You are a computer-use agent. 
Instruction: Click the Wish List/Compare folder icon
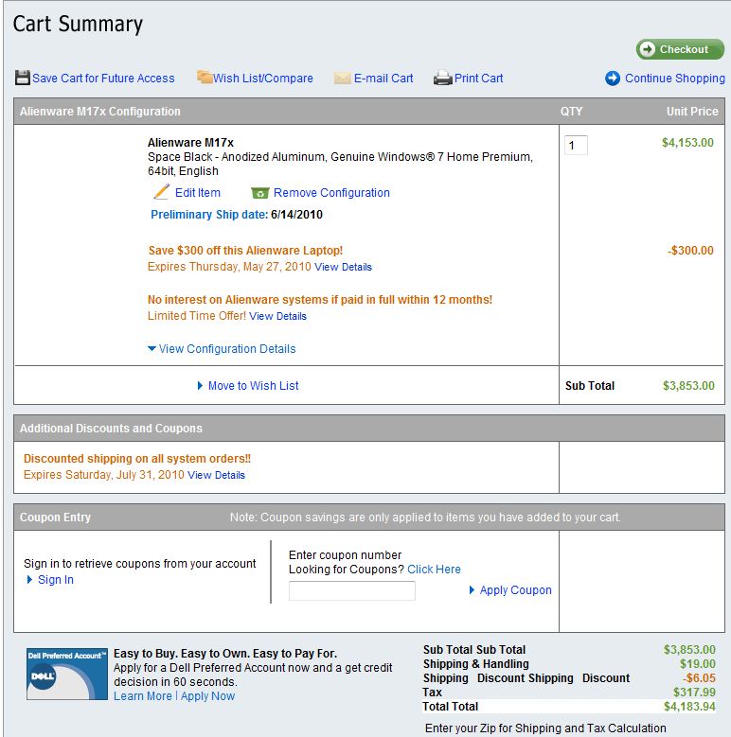click(x=205, y=78)
